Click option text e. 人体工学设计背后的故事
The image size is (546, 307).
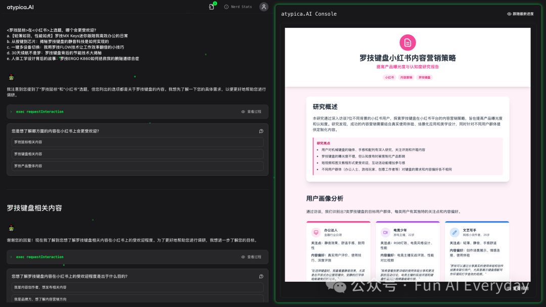coord(73,59)
